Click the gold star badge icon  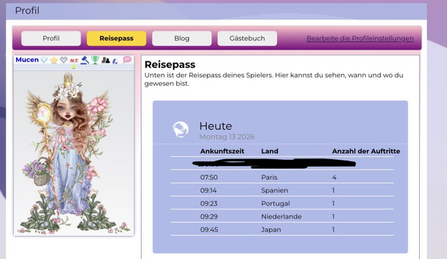[54, 60]
